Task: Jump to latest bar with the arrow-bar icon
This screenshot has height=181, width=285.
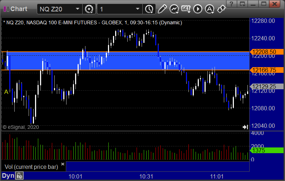Action: click(x=245, y=127)
